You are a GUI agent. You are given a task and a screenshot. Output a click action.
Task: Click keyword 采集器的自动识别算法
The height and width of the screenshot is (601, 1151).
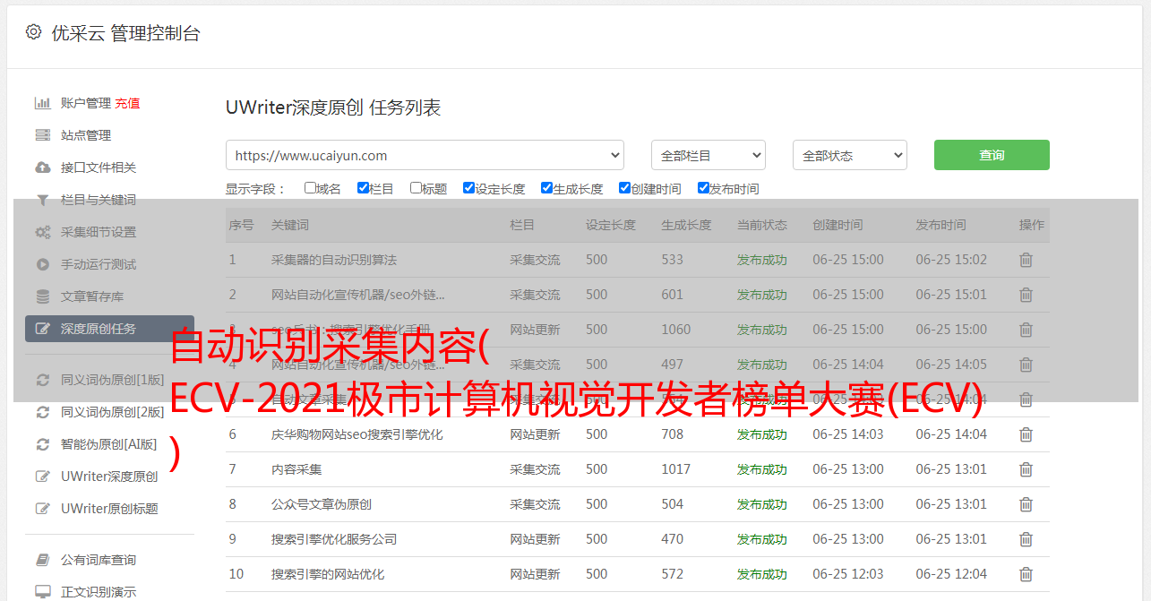tap(334, 260)
